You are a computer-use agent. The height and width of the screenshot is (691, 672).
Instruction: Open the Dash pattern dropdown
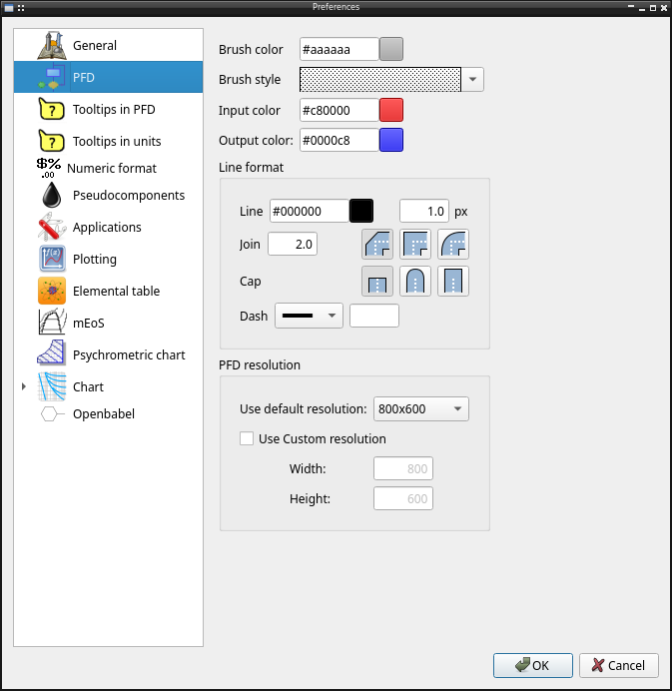[x=309, y=316]
